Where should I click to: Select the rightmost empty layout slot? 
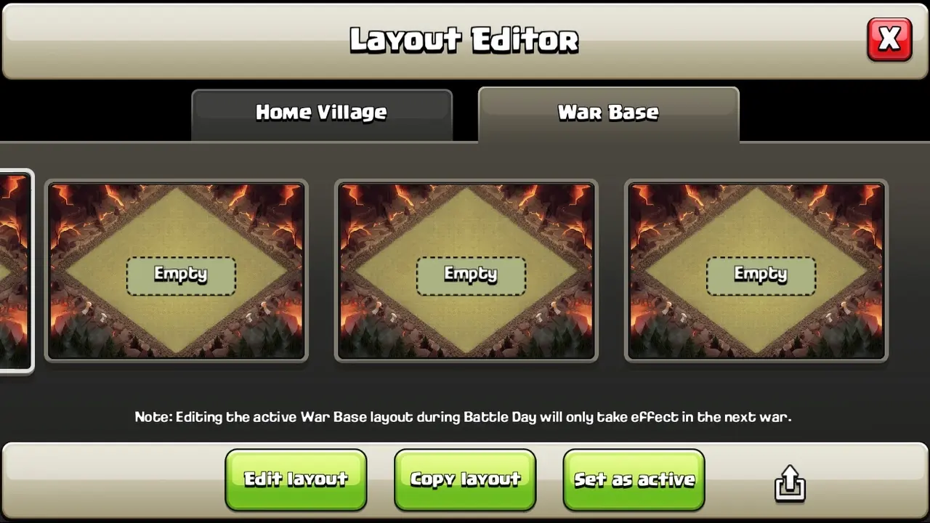pyautogui.click(x=756, y=271)
